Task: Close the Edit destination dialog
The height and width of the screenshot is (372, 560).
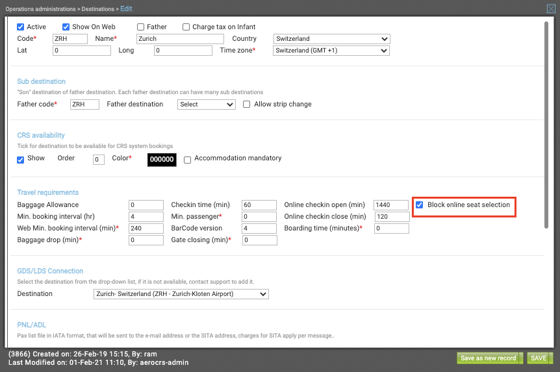Action: [x=551, y=8]
